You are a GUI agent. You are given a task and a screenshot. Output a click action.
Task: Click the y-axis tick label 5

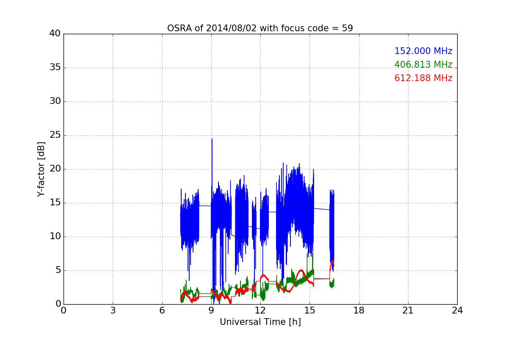58,270
